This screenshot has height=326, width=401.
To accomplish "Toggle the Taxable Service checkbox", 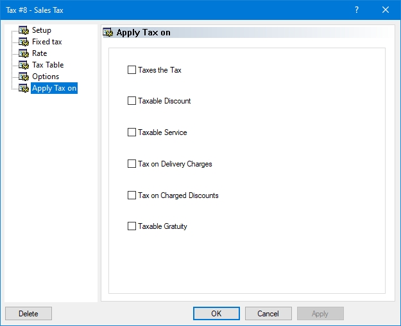I will point(132,132).
